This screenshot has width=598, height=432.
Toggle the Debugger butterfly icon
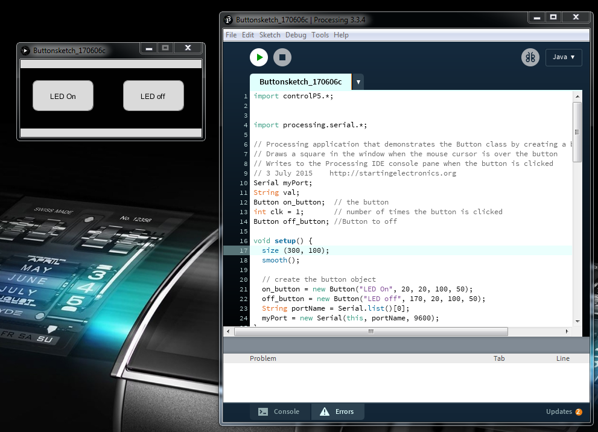coord(530,57)
